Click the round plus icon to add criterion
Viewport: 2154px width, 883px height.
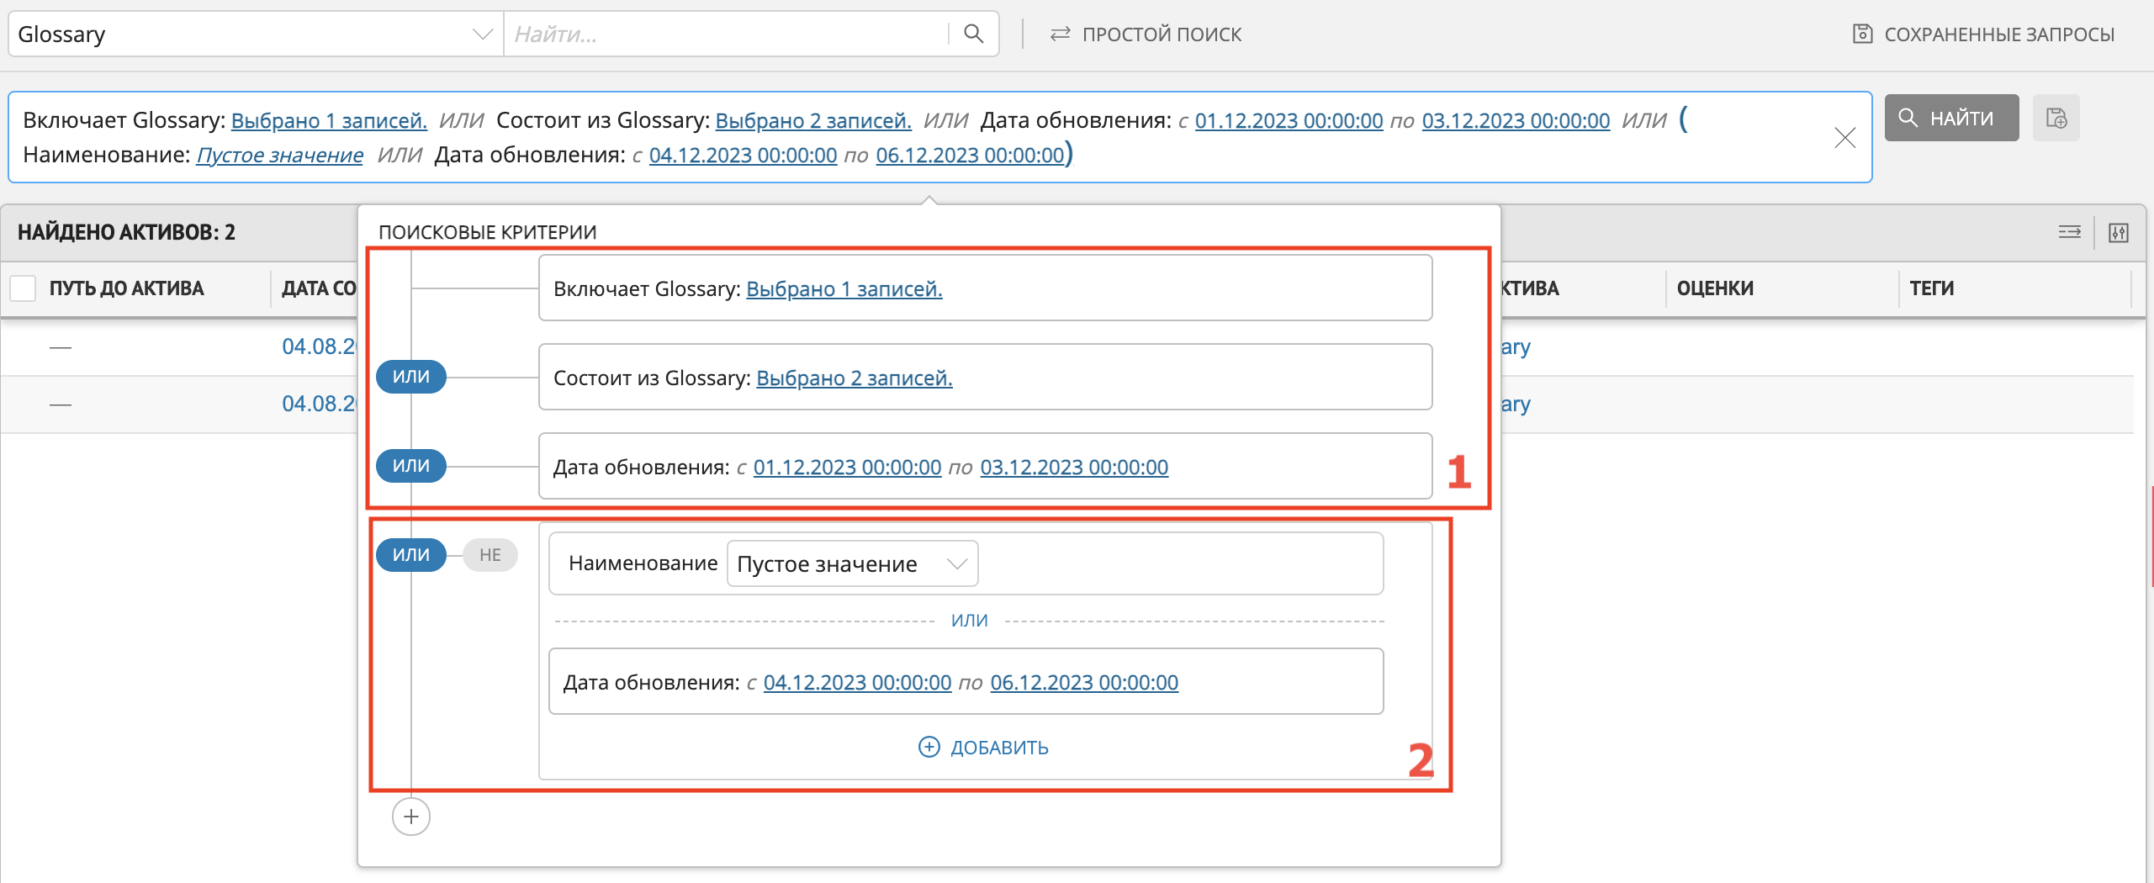click(410, 817)
